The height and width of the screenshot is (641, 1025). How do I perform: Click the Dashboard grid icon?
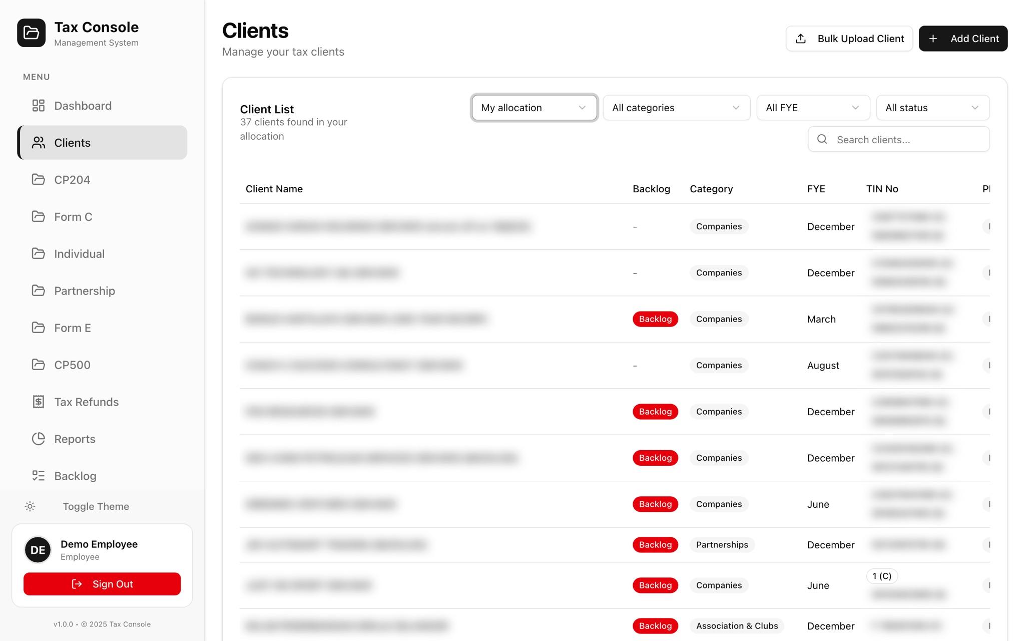click(x=39, y=106)
